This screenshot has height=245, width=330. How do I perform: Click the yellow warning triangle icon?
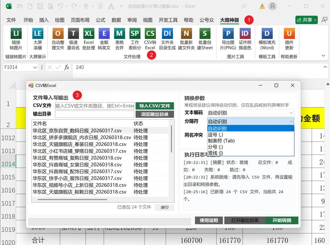262,6
